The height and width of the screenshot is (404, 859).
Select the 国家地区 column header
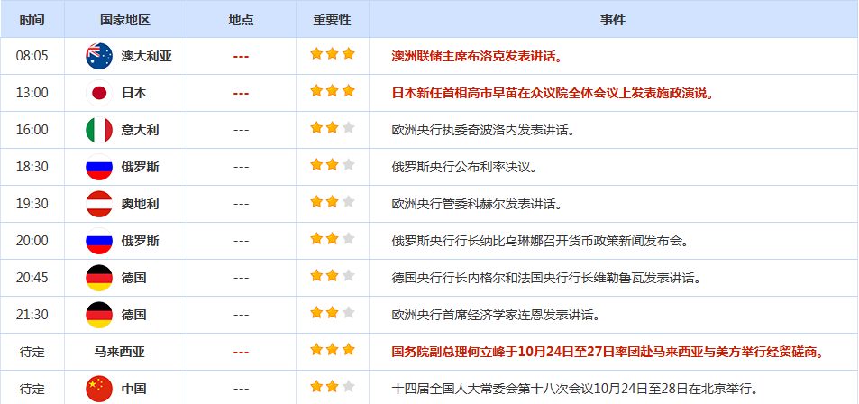click(x=125, y=19)
